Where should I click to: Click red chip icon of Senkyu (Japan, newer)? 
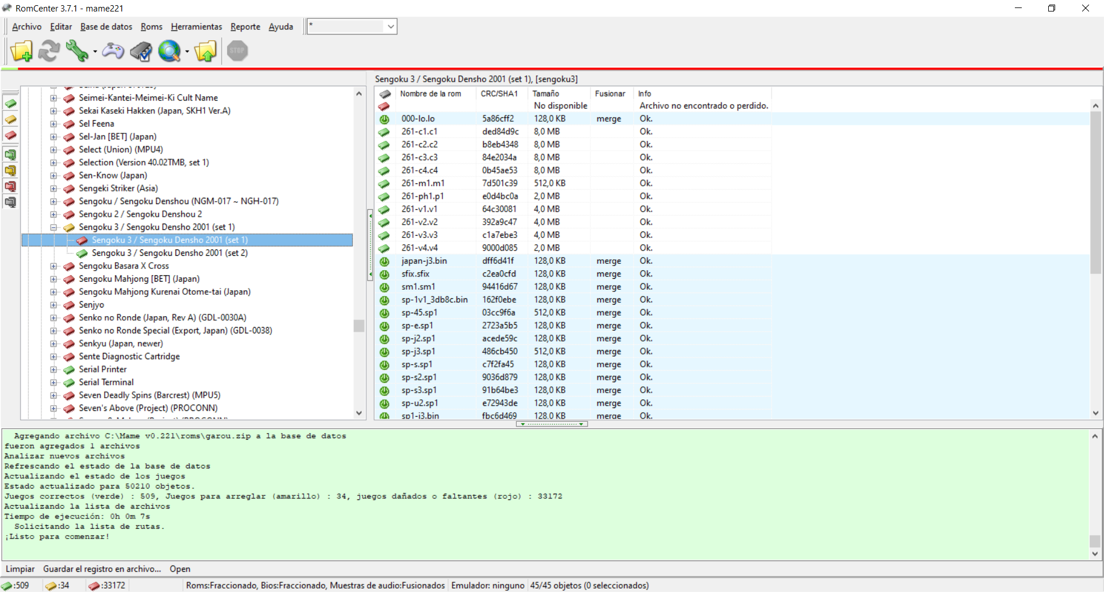click(x=69, y=344)
